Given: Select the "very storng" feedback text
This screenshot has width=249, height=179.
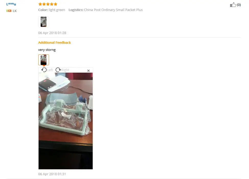Looking at the screenshot, I should pyautogui.click(x=47, y=50).
